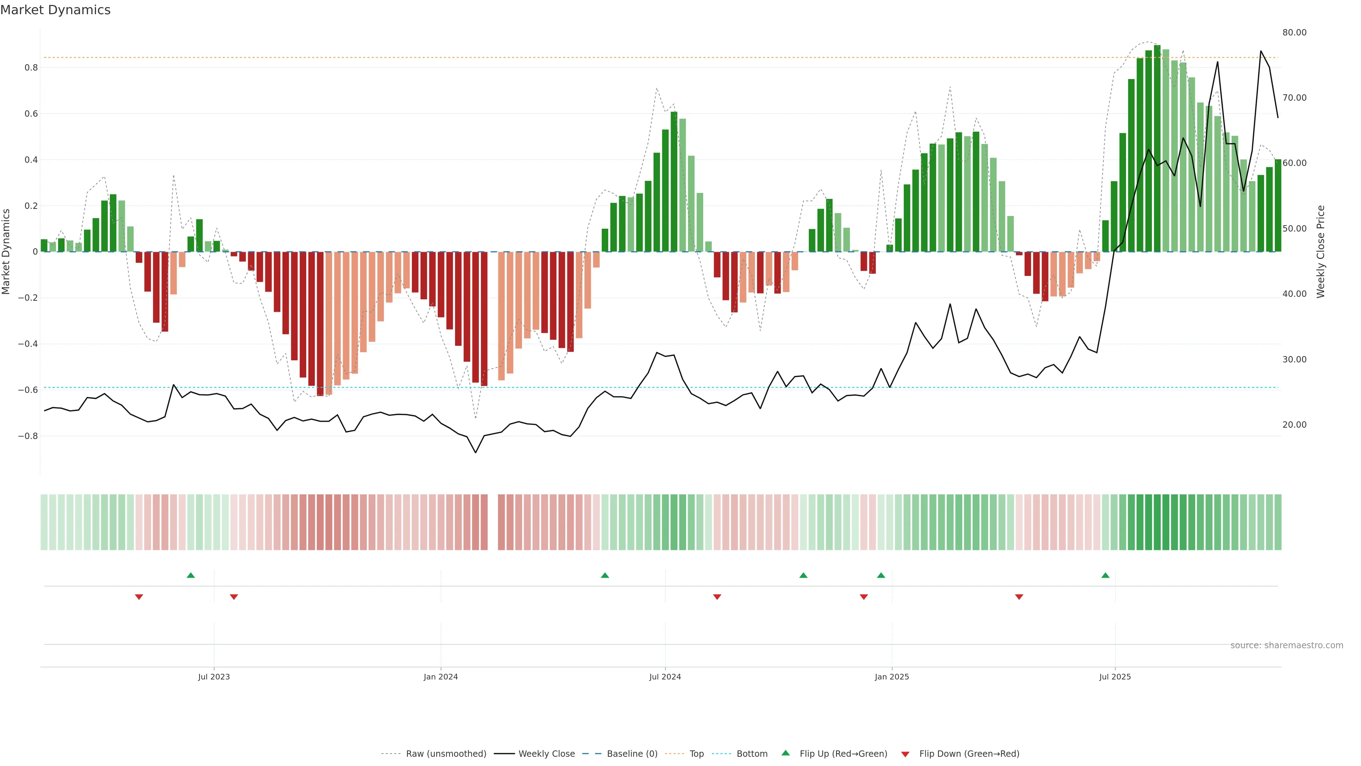The height and width of the screenshot is (766, 1361).
Task: Click the Bottom legend label
Action: pos(752,754)
